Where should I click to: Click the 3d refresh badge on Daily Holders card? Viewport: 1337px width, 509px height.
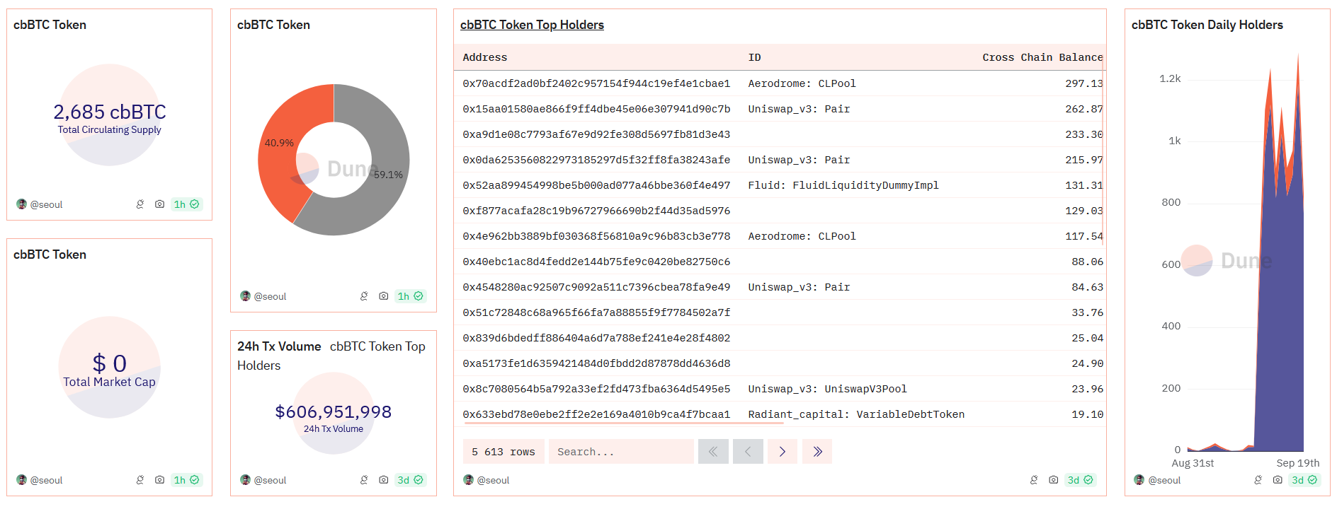coord(1304,480)
